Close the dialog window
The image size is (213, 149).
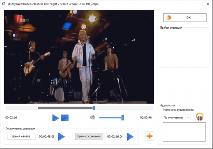click(x=208, y=4)
